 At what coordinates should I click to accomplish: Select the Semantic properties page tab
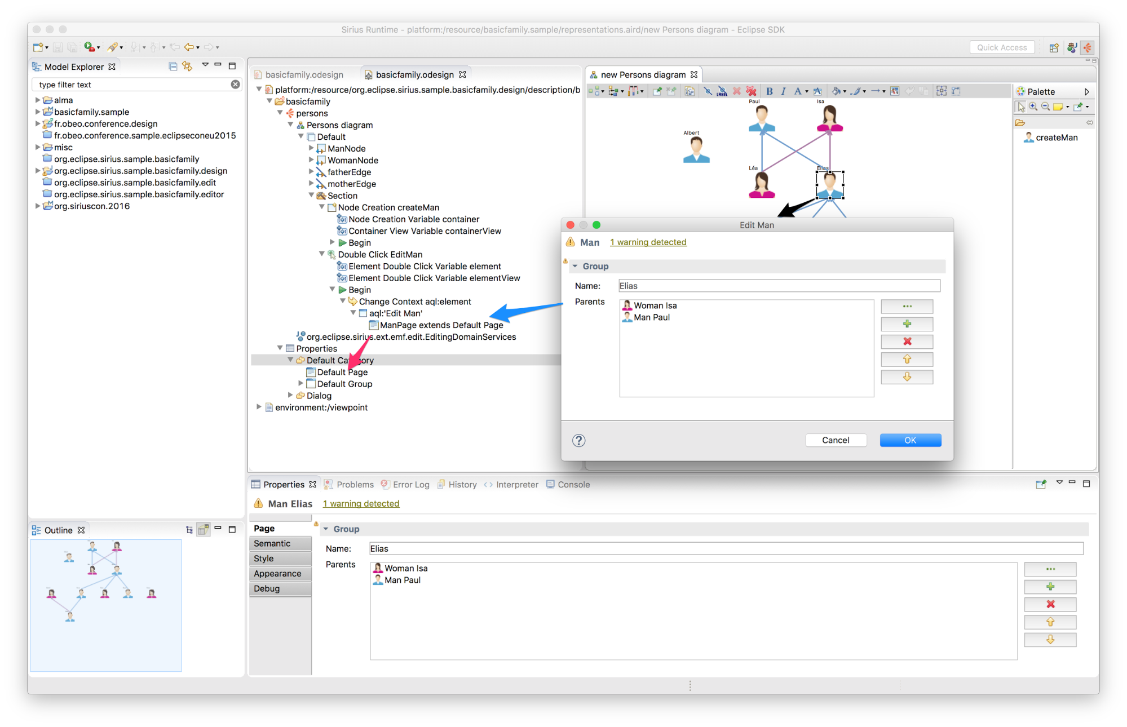[280, 543]
